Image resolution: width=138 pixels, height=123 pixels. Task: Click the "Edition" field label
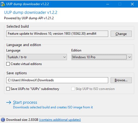[x=76, y=50]
